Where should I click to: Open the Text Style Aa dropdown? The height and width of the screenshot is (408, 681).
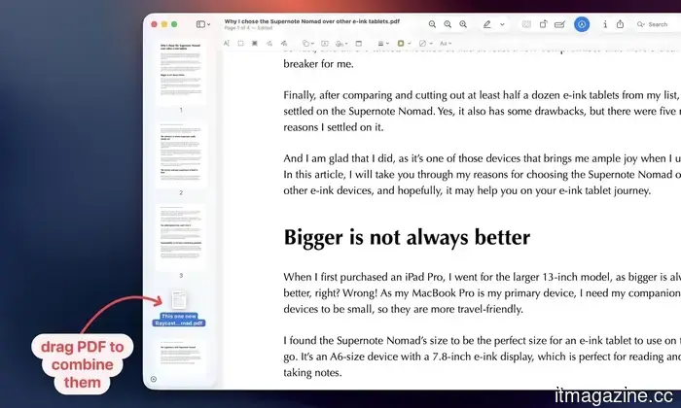[446, 44]
